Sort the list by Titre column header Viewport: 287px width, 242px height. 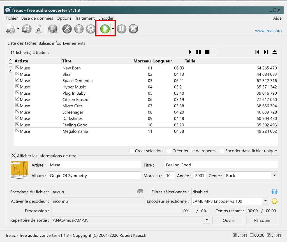point(97,61)
